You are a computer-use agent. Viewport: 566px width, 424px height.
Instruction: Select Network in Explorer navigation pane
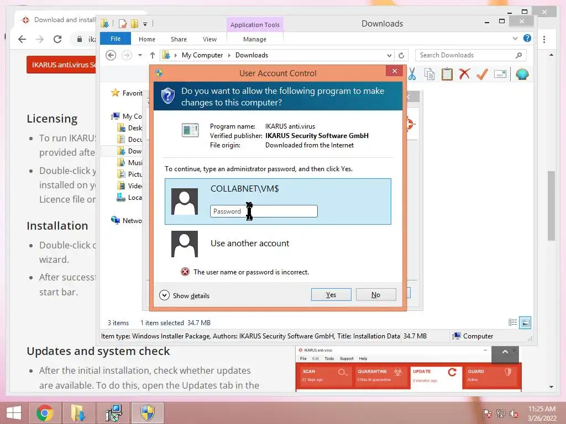pyautogui.click(x=127, y=221)
